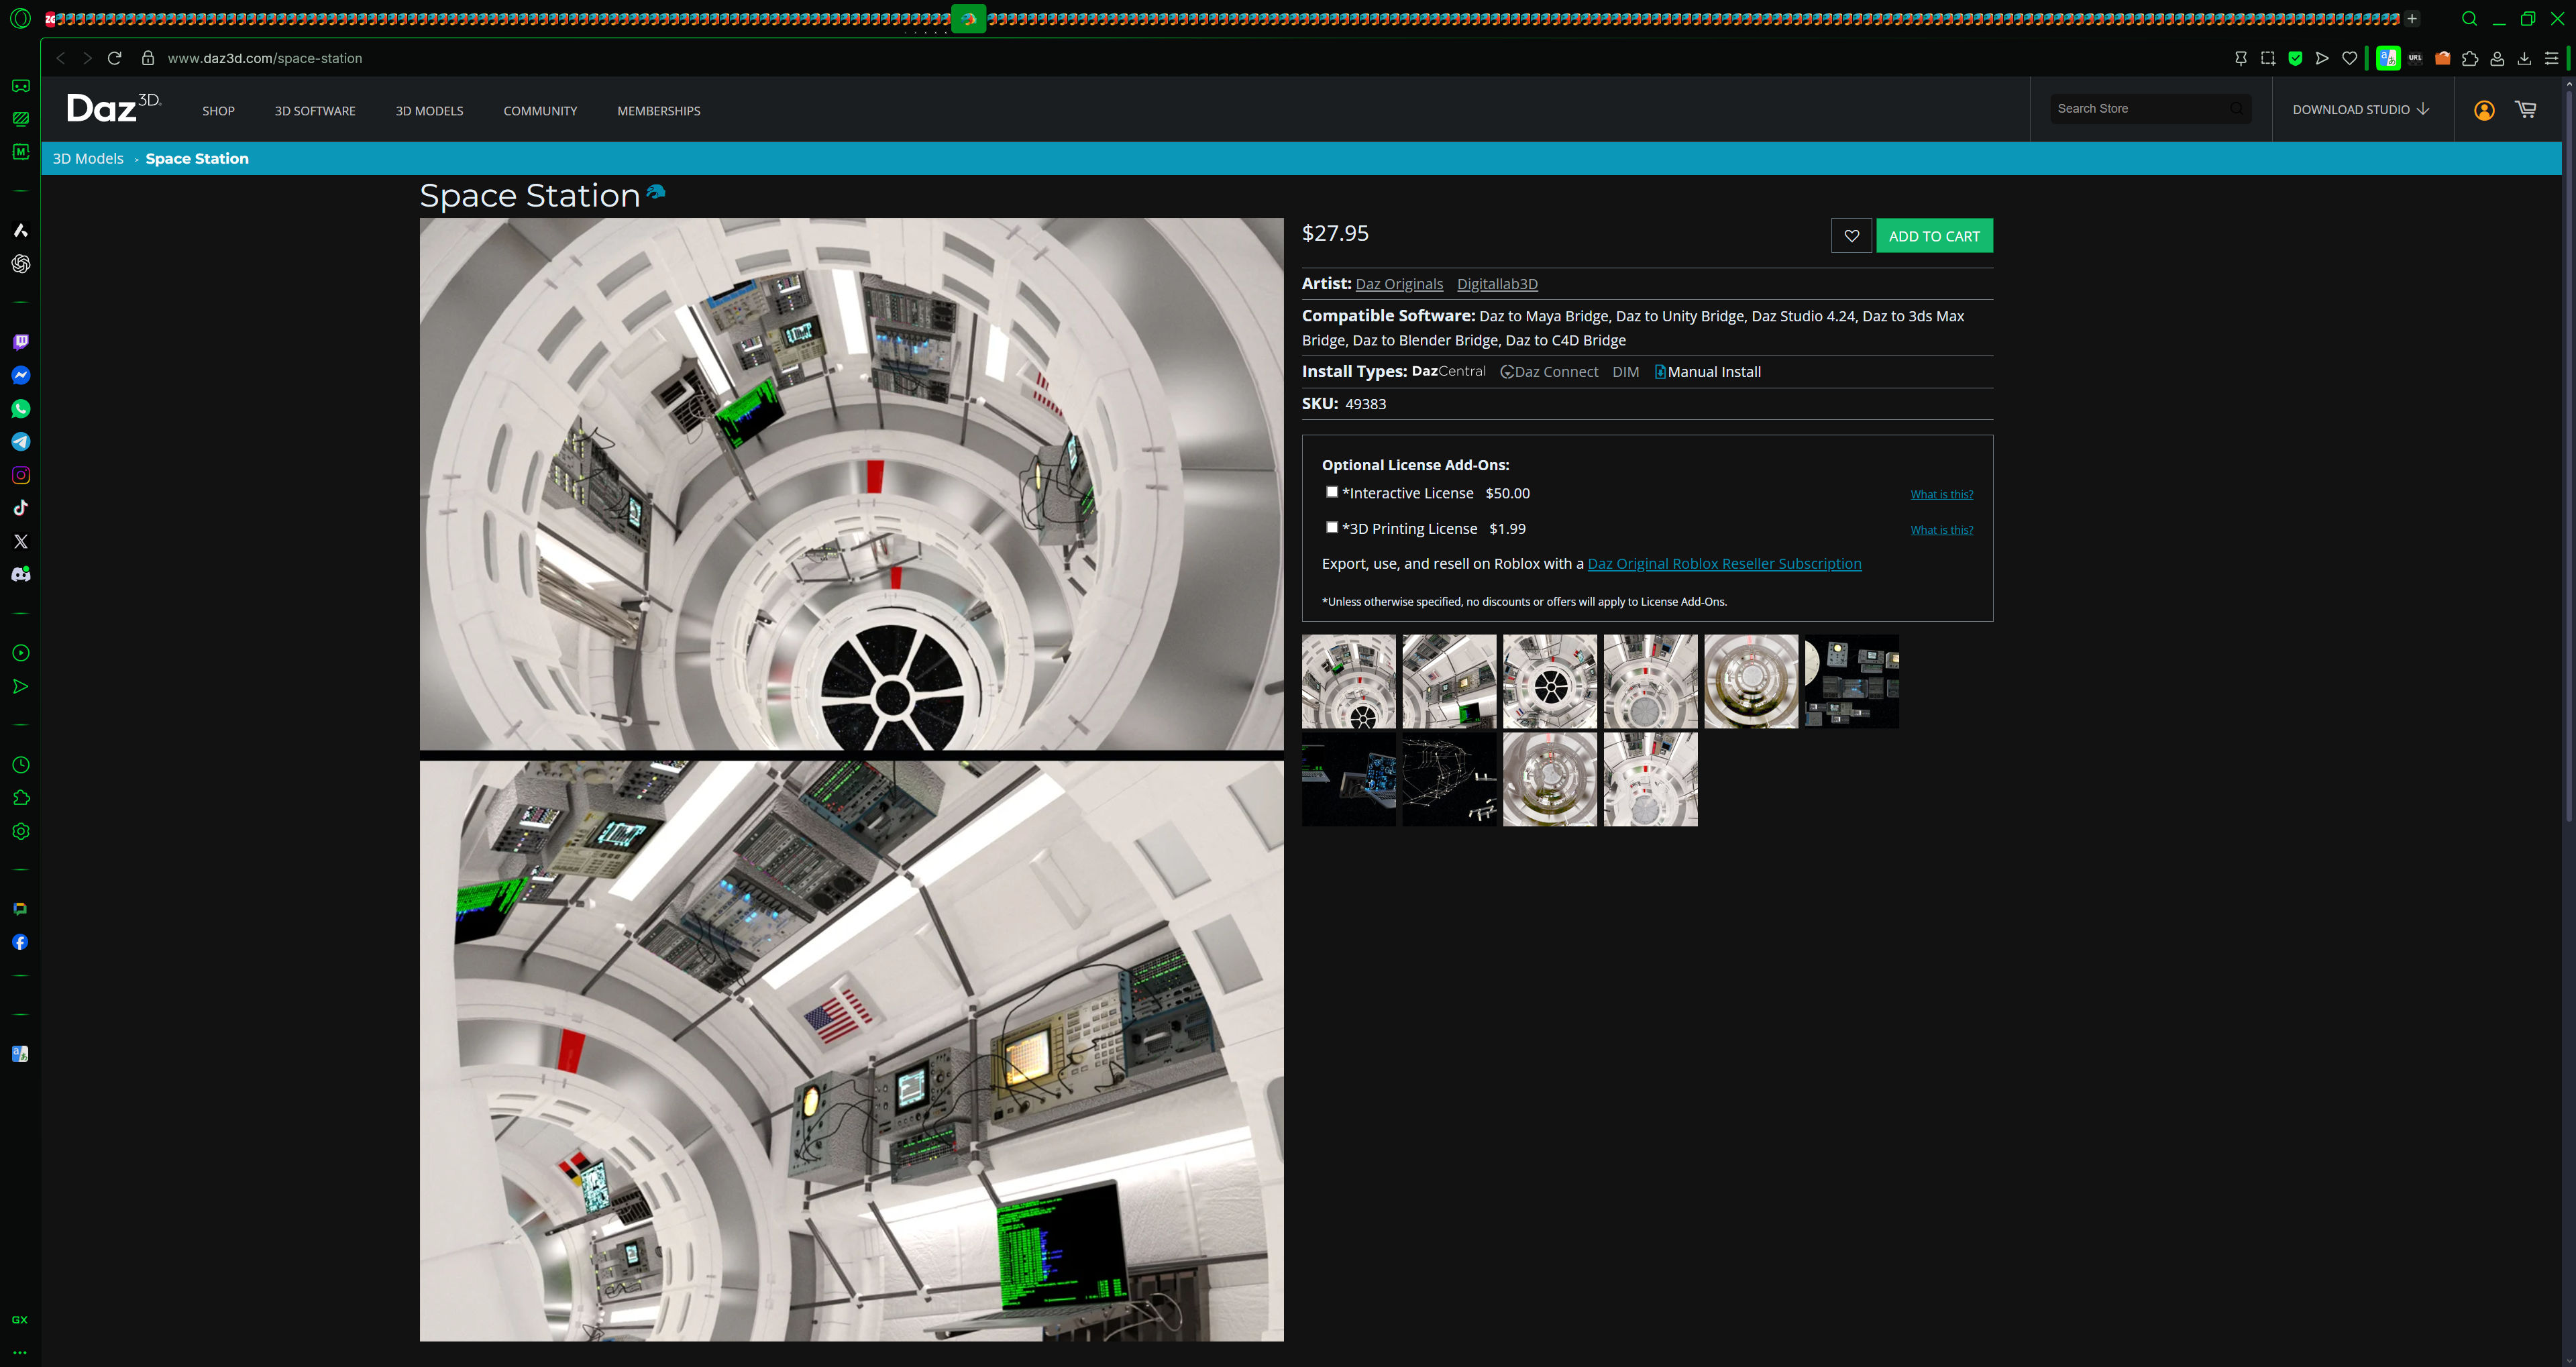Click What is this for Interactive License
The image size is (2576, 1367).
pyautogui.click(x=1941, y=494)
